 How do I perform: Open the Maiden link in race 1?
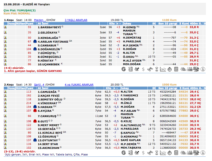[x=39, y=20]
